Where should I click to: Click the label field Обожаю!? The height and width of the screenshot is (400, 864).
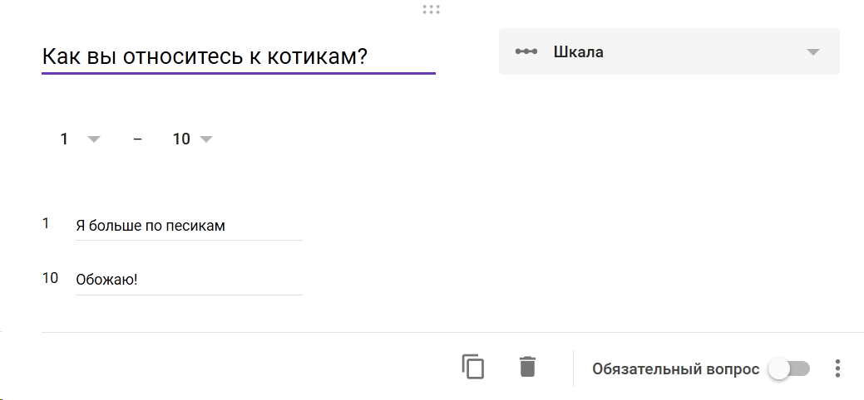[x=189, y=280]
